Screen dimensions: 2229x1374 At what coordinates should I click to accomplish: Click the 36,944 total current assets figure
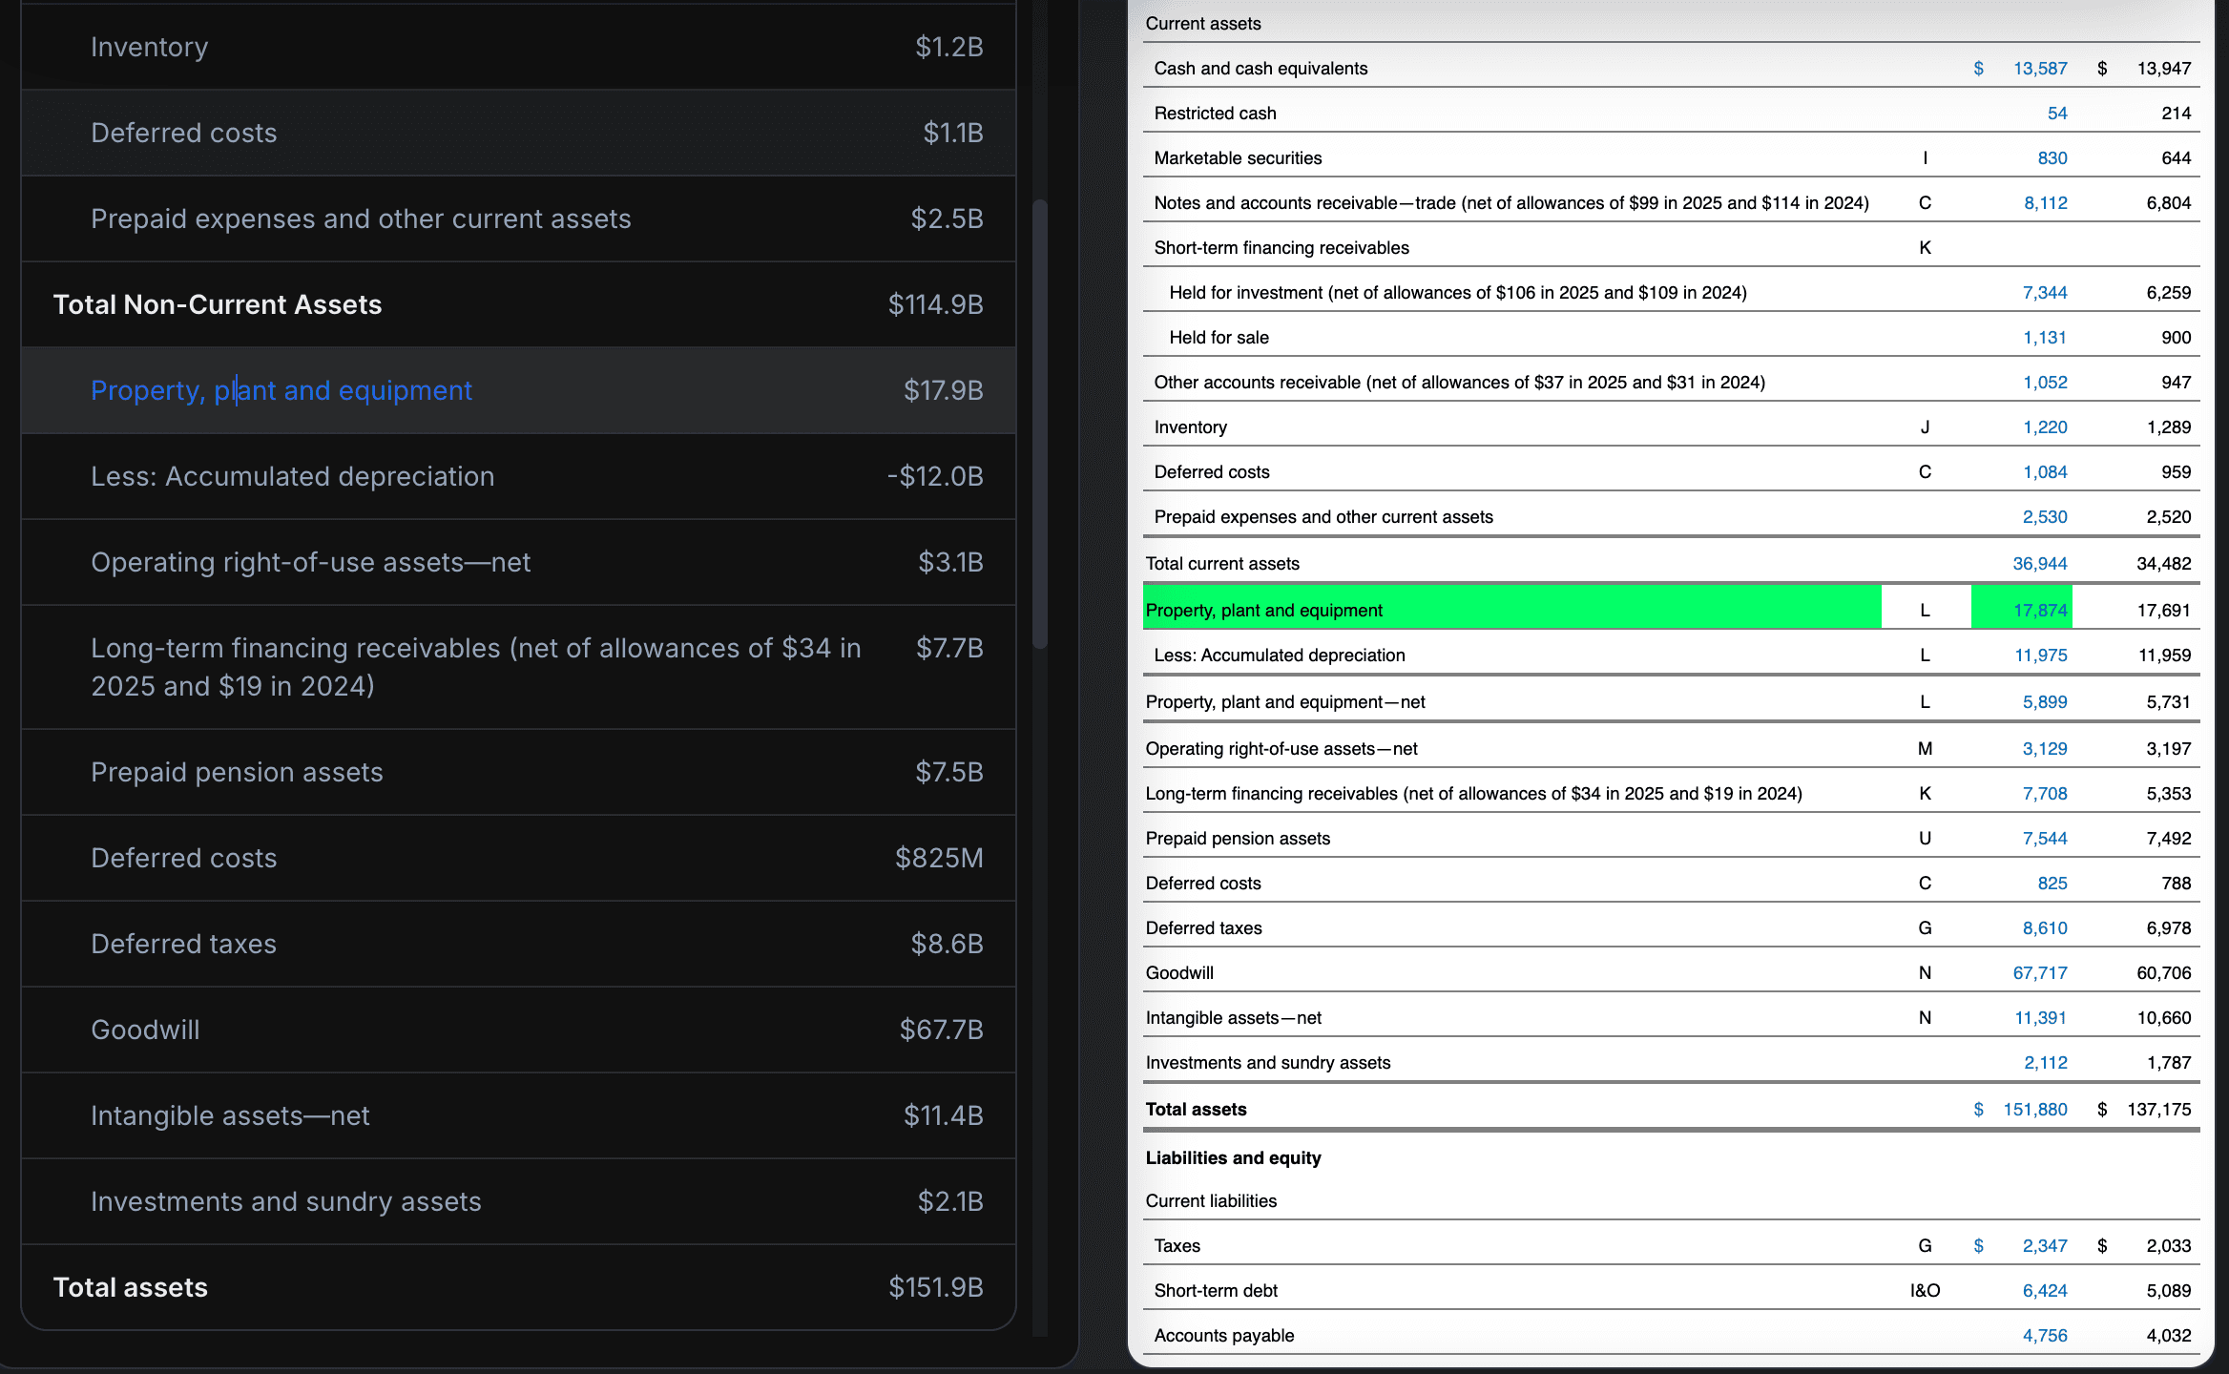[2040, 563]
